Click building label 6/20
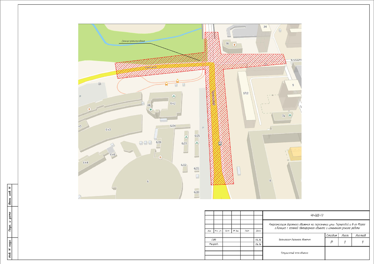374x264 pixels. pyautogui.click(x=196, y=192)
